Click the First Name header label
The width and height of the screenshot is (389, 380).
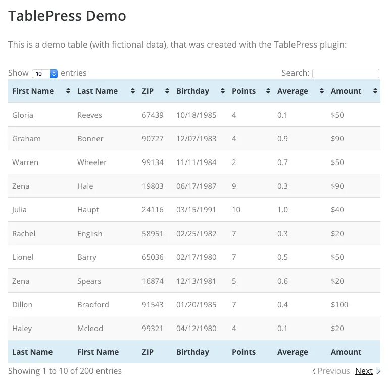(x=33, y=91)
